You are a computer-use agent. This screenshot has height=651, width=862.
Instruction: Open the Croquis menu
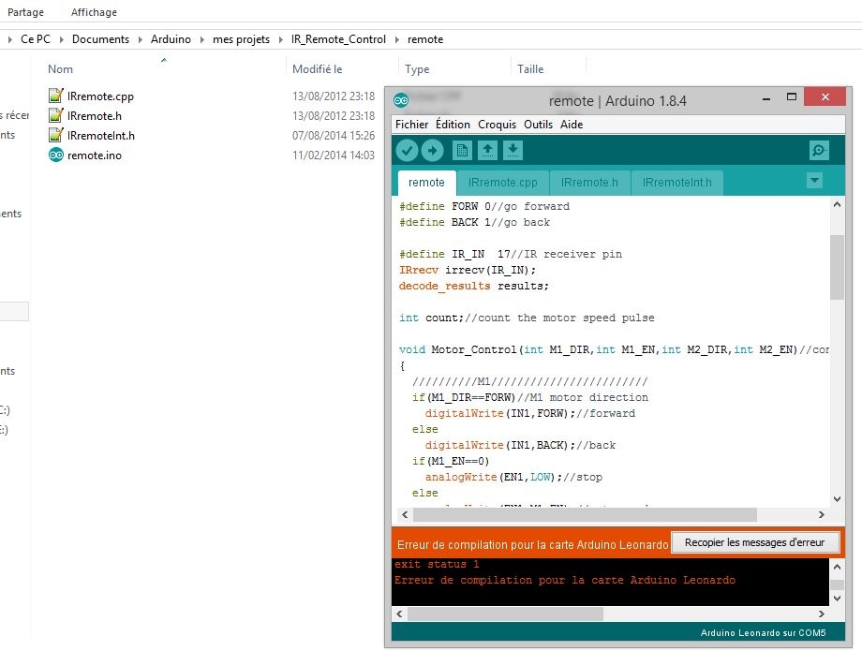(x=497, y=125)
